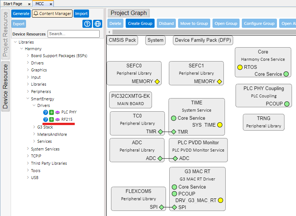The height and width of the screenshot is (216, 296).
Task: Expand the G3 Stack tree node
Action: point(34,127)
